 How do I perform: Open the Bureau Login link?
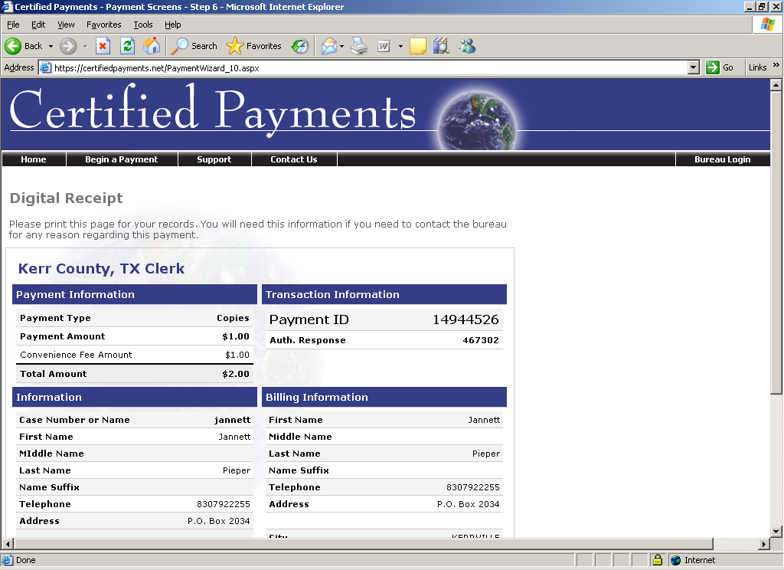[722, 159]
